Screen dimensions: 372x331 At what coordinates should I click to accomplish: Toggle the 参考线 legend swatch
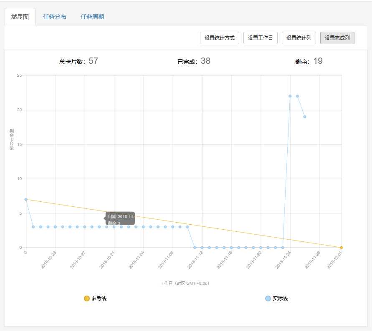(x=87, y=298)
